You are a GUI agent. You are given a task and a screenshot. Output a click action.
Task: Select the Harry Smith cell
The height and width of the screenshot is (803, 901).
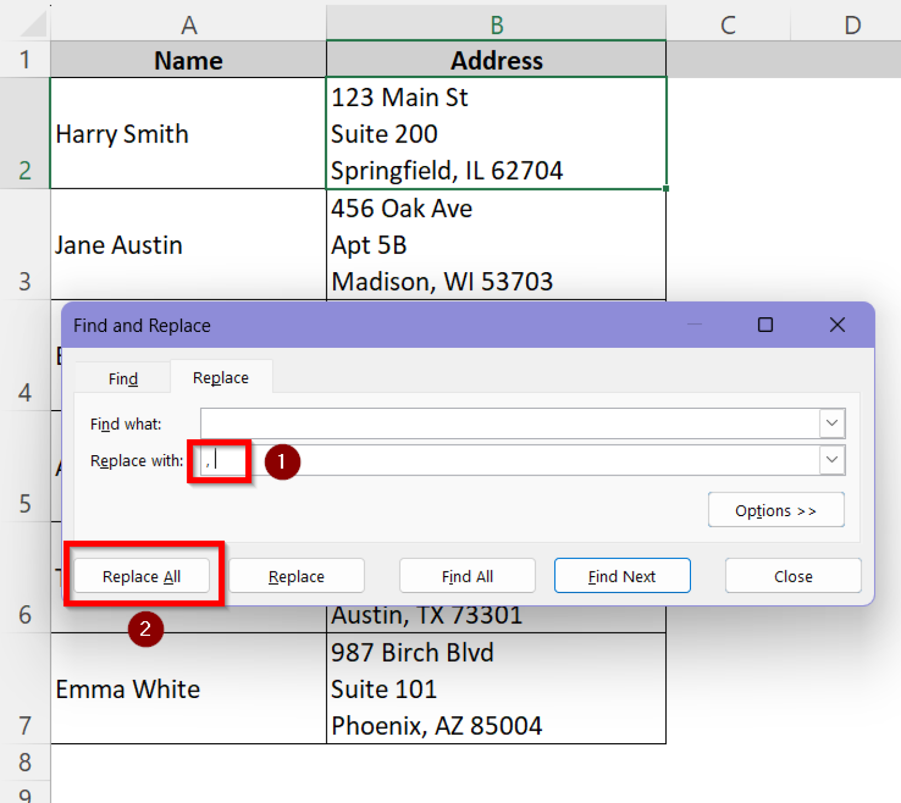point(188,134)
